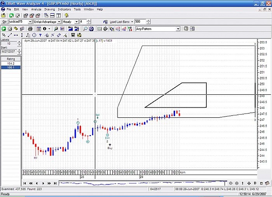Open the Tools menu
Screen dimensions: 272x197
tap(77, 10)
